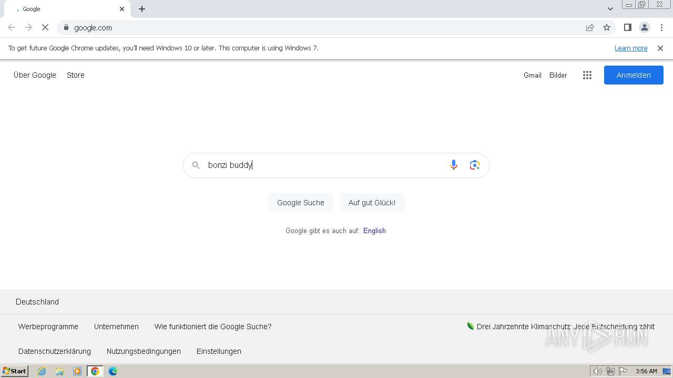Open Action Center flag icon

click(x=623, y=371)
